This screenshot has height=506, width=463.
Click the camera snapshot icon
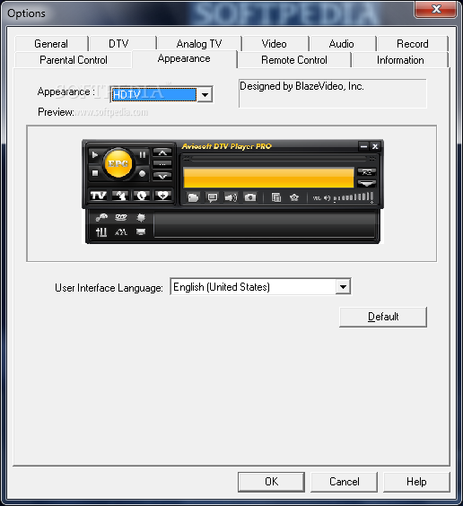click(x=250, y=197)
